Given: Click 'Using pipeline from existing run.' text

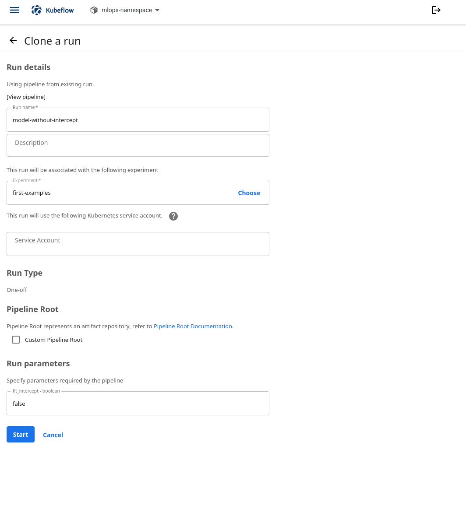Looking at the screenshot, I should [x=50, y=84].
